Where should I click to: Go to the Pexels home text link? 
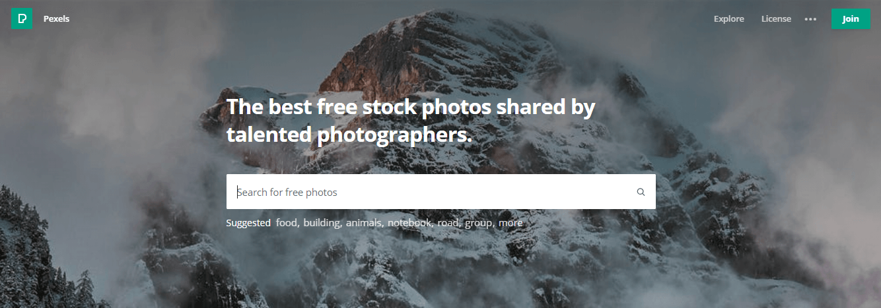click(56, 18)
